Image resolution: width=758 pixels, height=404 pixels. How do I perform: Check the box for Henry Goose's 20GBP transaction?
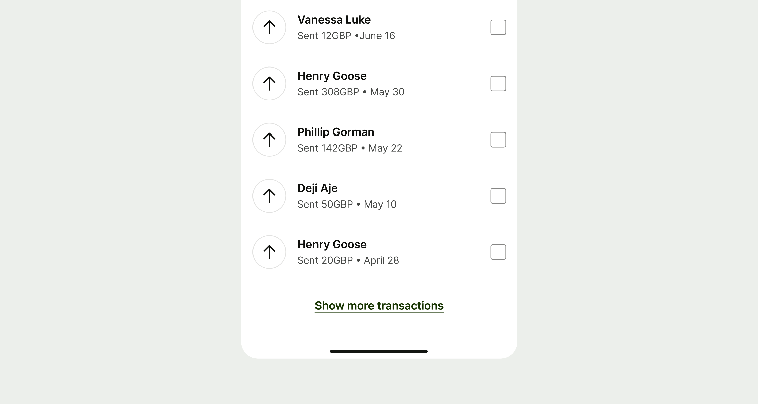pyautogui.click(x=498, y=252)
